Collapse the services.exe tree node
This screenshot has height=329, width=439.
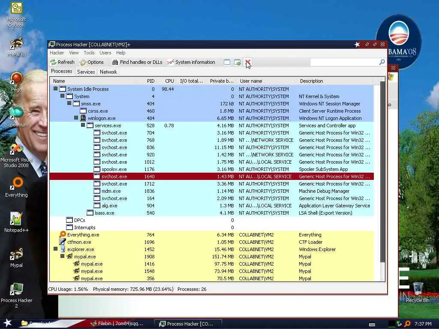click(83, 125)
